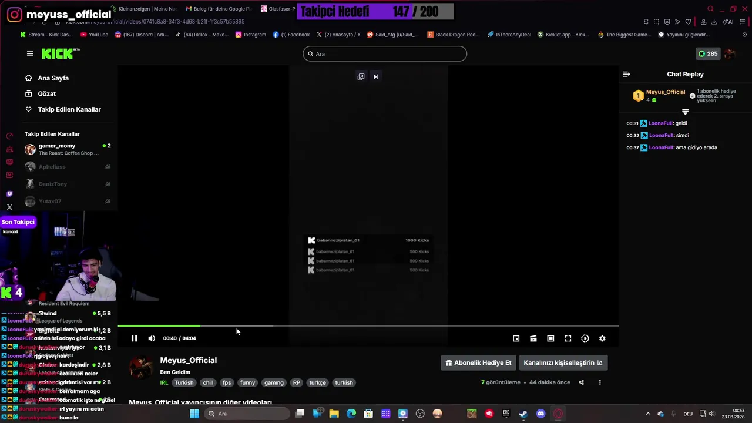This screenshot has height=423, width=752.
Task: Open video player settings gear
Action: point(602,338)
